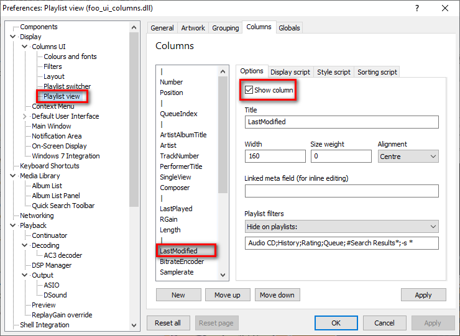Click the help question mark icon
460x336 pixels.
pos(416,9)
